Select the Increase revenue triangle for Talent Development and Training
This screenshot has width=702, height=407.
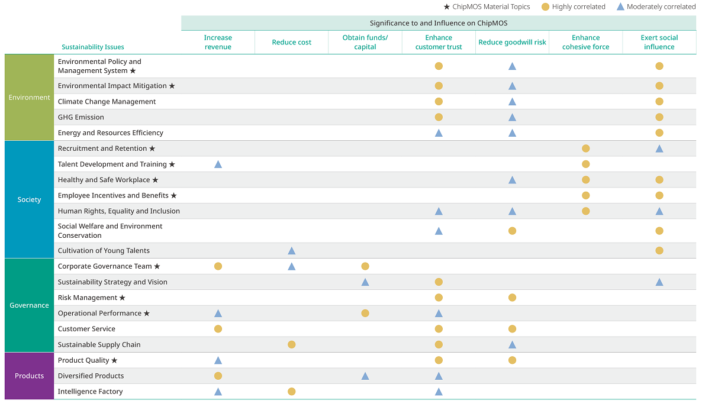[x=218, y=164]
